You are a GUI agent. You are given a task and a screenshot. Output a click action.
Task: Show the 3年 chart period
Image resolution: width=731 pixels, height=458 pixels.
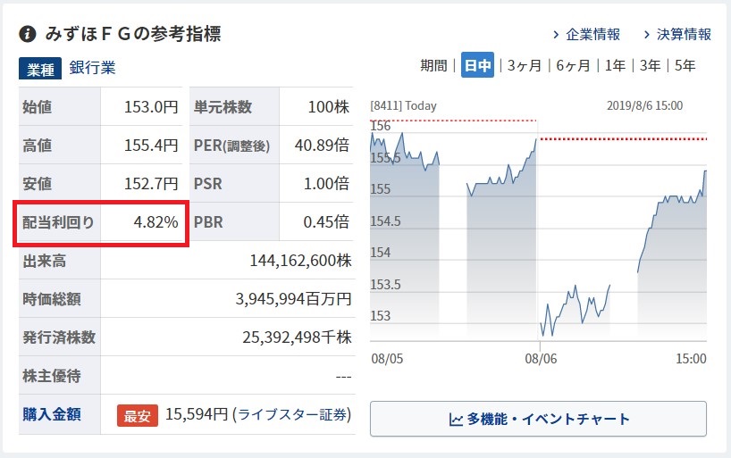[x=651, y=65]
